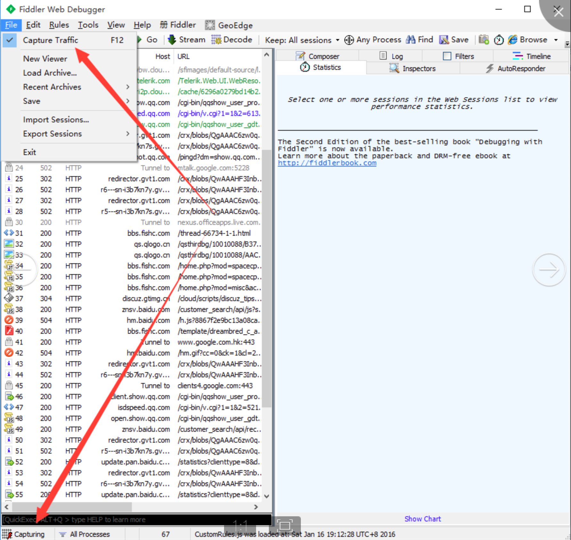Click the Browse Internet Explorer icon
The width and height of the screenshot is (571, 540).
pos(513,40)
